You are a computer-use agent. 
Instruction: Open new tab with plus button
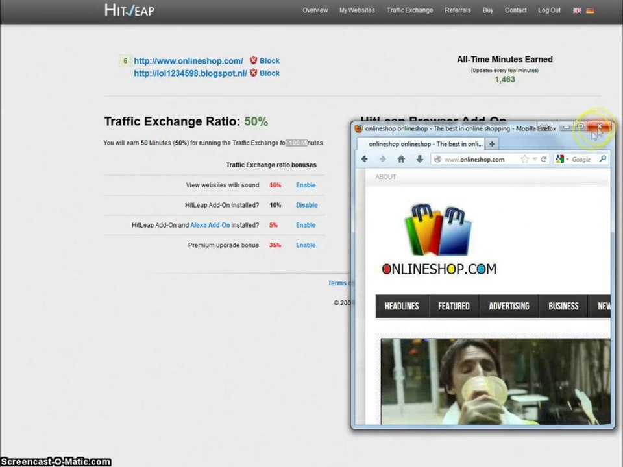(x=492, y=144)
